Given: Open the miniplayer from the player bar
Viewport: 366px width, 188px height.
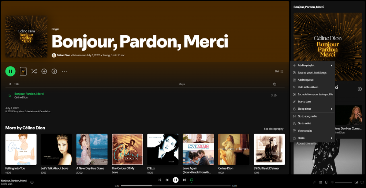Looking at the screenshot, I should pyautogui.click(x=356, y=182).
